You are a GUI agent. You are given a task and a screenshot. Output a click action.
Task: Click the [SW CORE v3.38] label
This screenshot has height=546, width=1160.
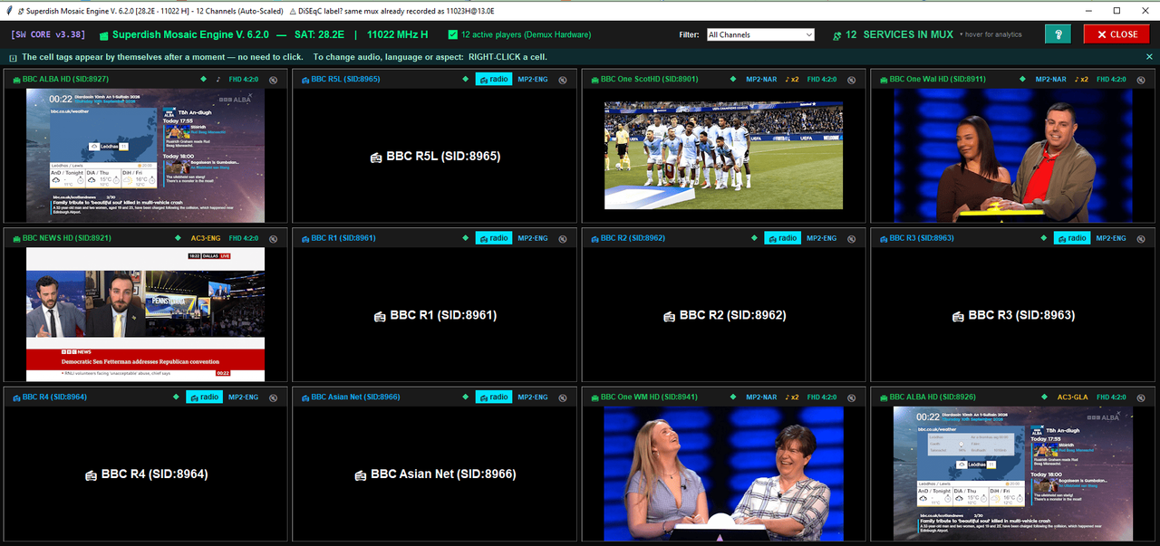pos(48,34)
